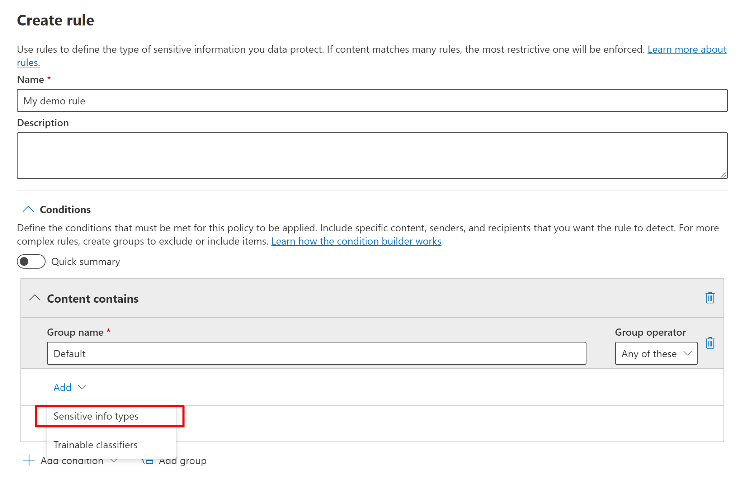The height and width of the screenshot is (482, 745).
Task: Select Sensitive info types from the menu
Action: click(x=96, y=416)
